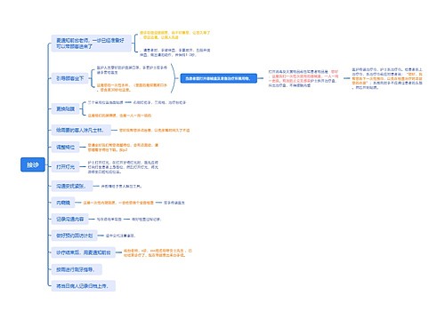Select the 记录沟通内容 topic
Viewport: 445px width, 320px height.
70,220
